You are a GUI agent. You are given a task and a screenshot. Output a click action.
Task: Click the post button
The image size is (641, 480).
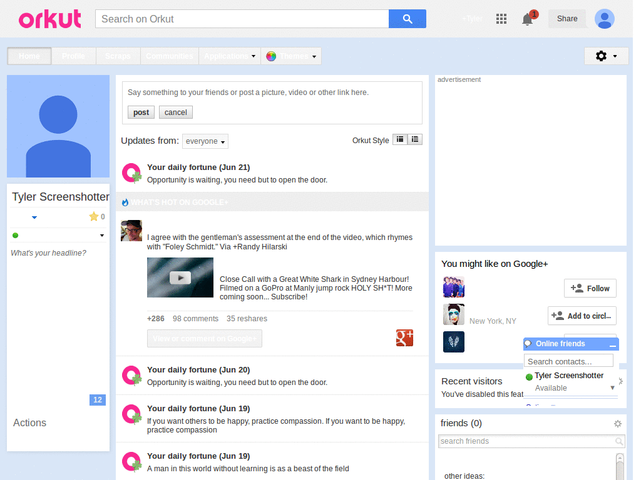(x=141, y=112)
